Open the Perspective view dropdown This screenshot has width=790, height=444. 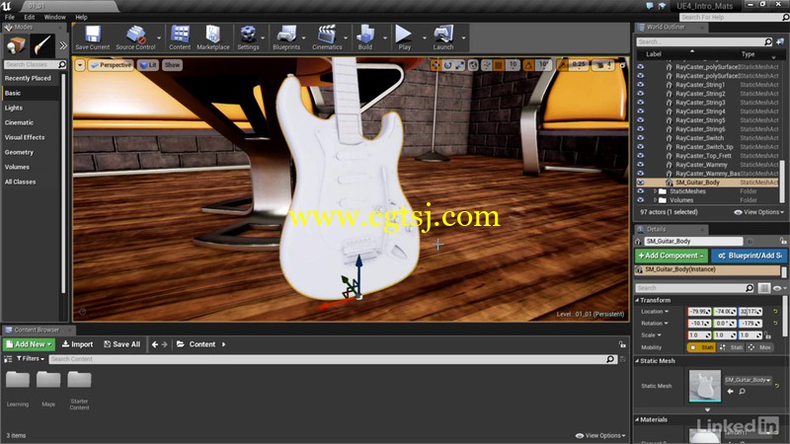[111, 65]
